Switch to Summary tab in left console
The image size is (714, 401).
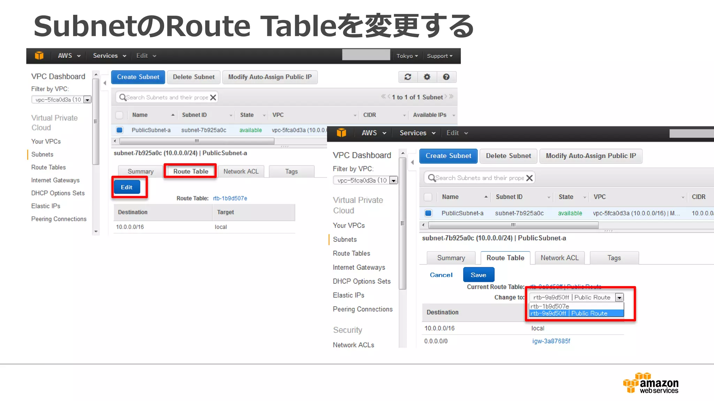pyautogui.click(x=140, y=171)
